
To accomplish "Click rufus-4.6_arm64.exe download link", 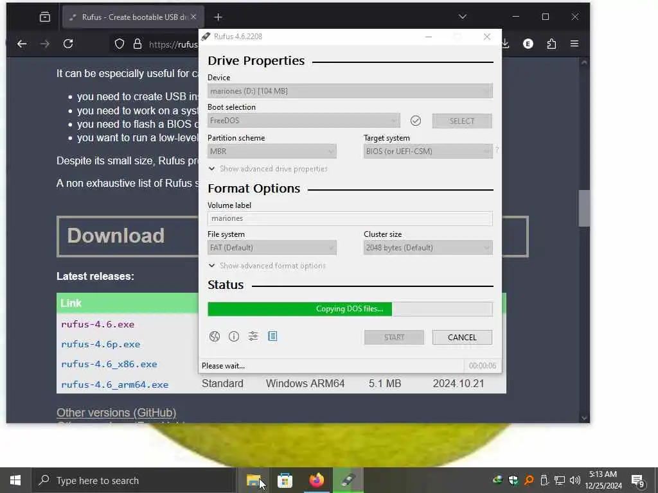I will (x=114, y=385).
